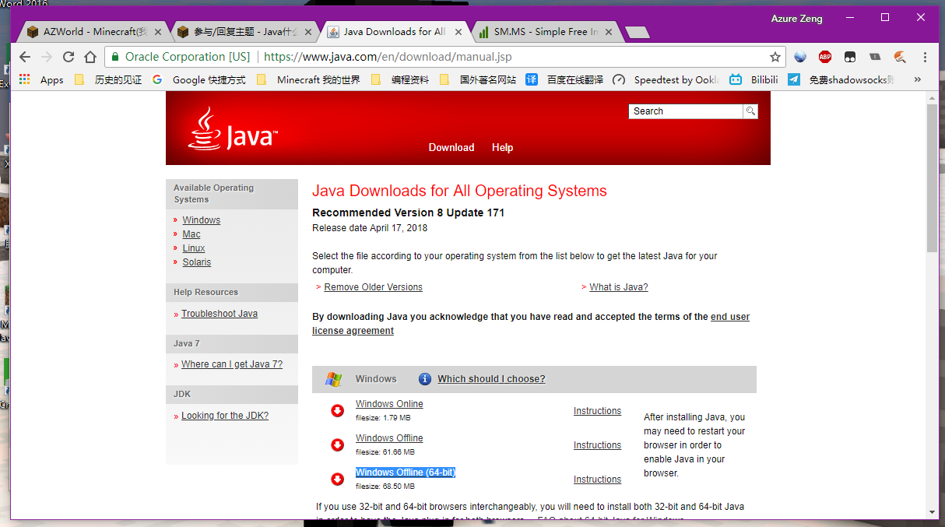The image size is (945, 527).
Task: Open the browser home page button
Action: [90, 57]
